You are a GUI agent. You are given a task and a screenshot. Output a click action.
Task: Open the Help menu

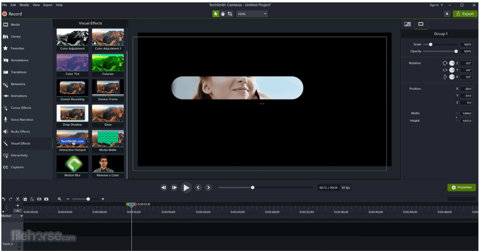point(59,5)
